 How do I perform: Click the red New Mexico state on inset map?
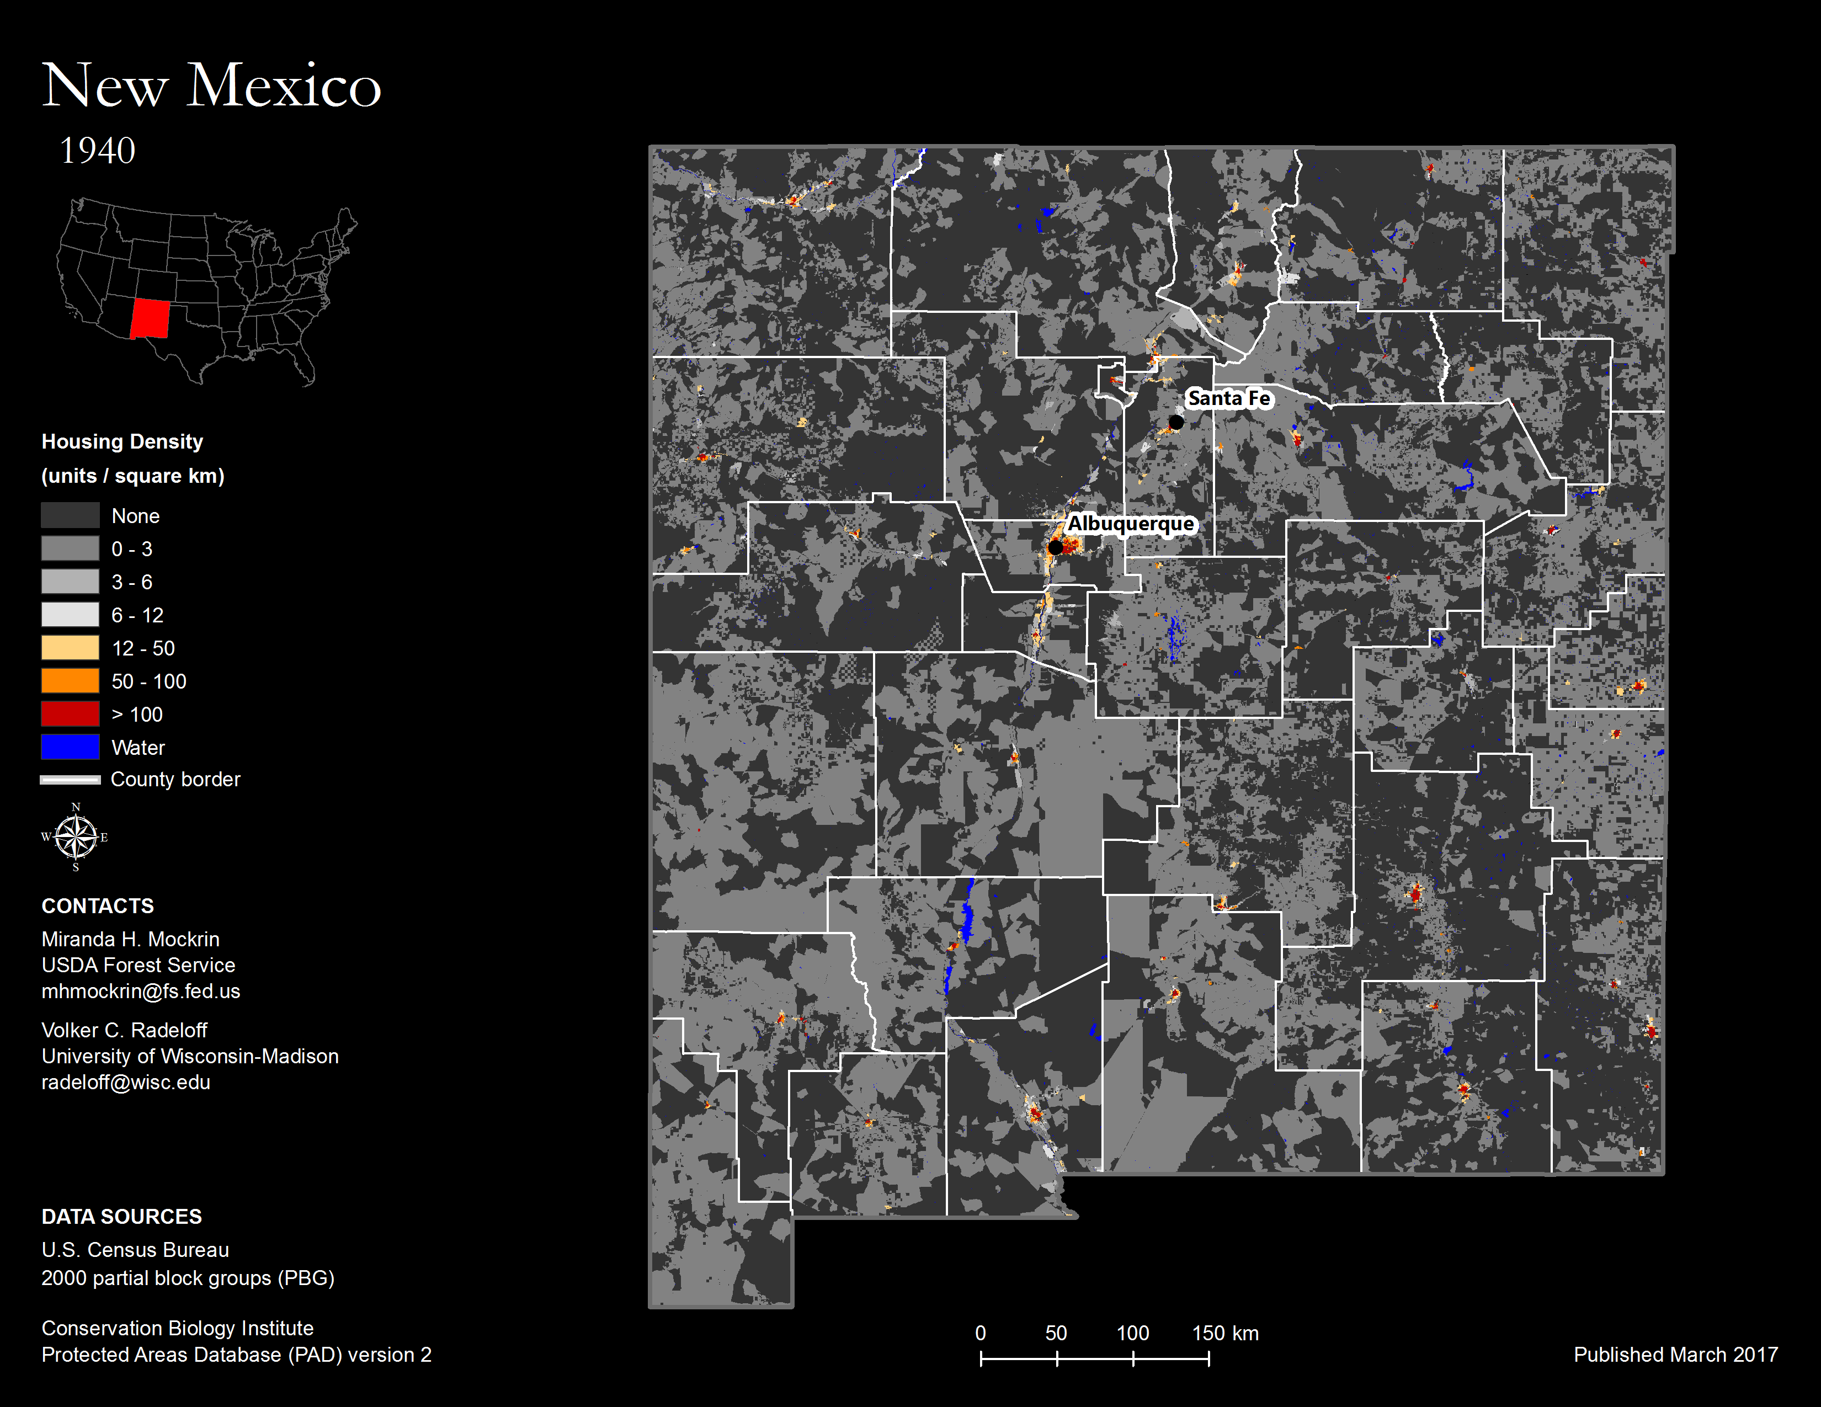[150, 319]
